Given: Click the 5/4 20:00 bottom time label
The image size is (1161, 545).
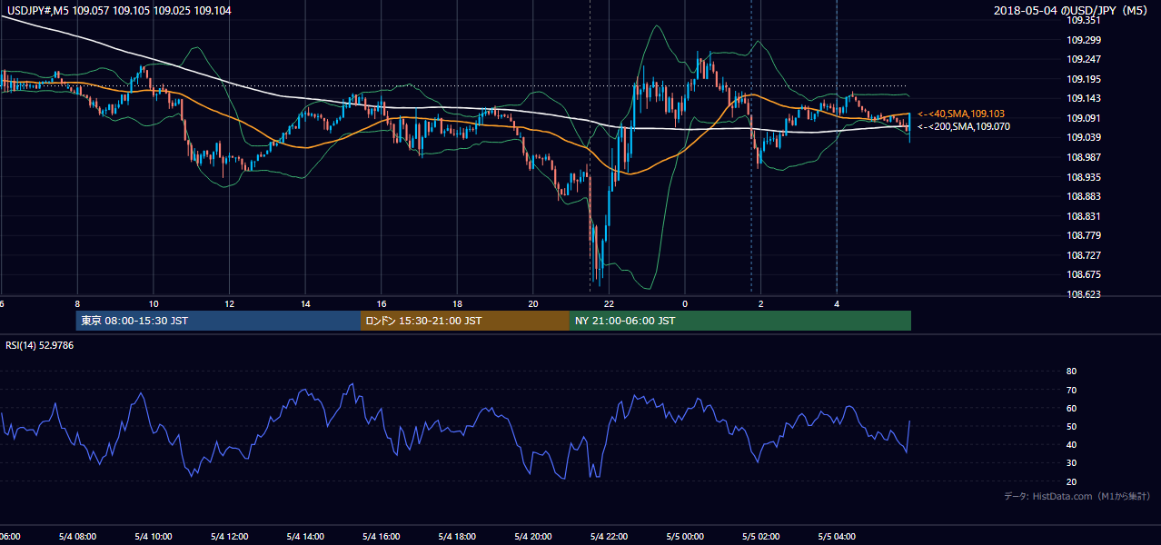Looking at the screenshot, I should (x=533, y=537).
